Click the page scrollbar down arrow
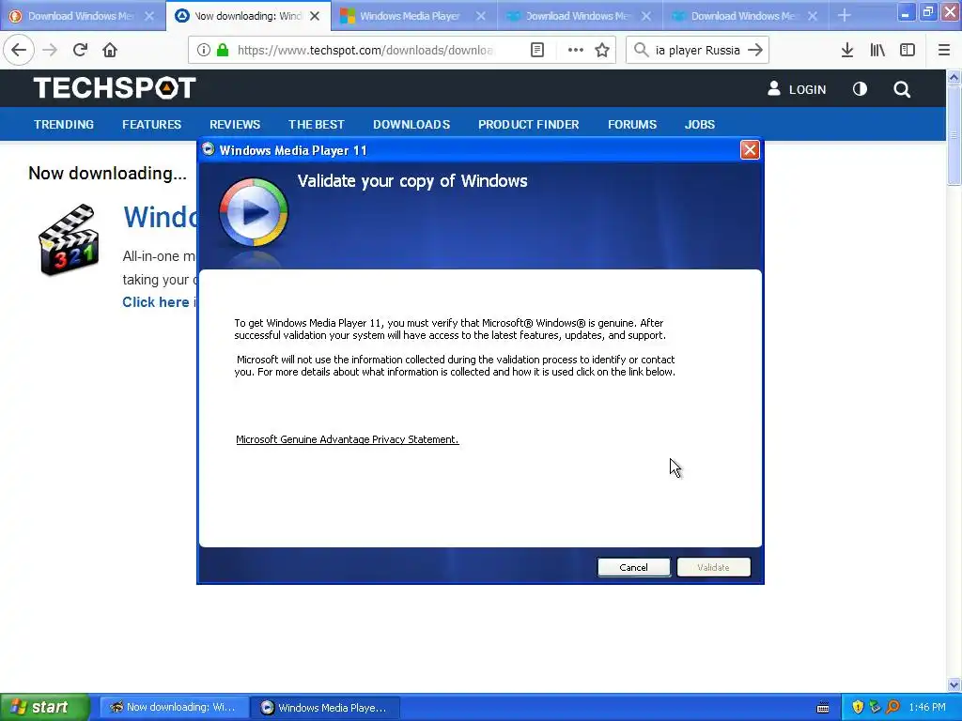Viewport: 962px width, 721px height. click(954, 684)
